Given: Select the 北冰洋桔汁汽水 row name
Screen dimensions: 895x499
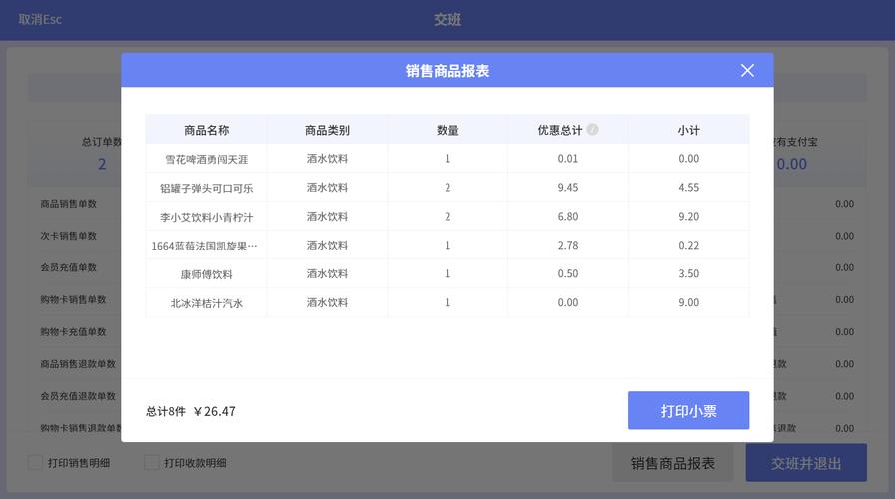Looking at the screenshot, I should (x=206, y=303).
